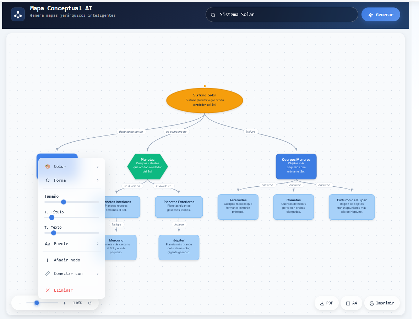Viewport: 419px width, 319px height.
Task: Click the hexagon Forma icon
Action: click(48, 180)
